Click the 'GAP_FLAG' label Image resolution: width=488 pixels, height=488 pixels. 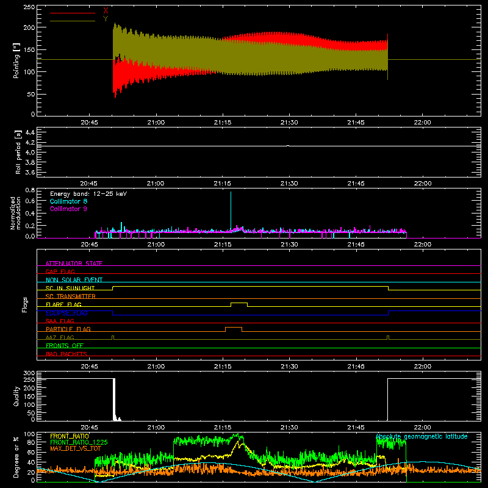pyautogui.click(x=60, y=271)
